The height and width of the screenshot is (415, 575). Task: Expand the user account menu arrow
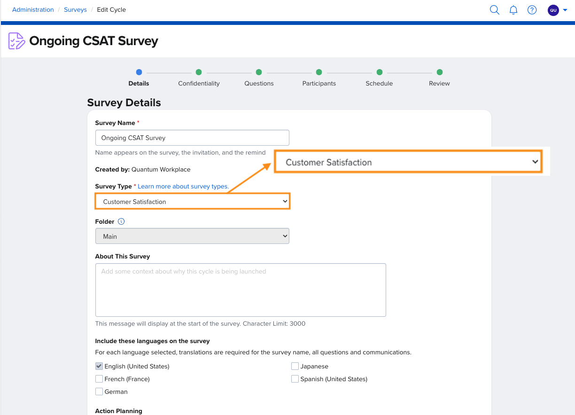(565, 10)
